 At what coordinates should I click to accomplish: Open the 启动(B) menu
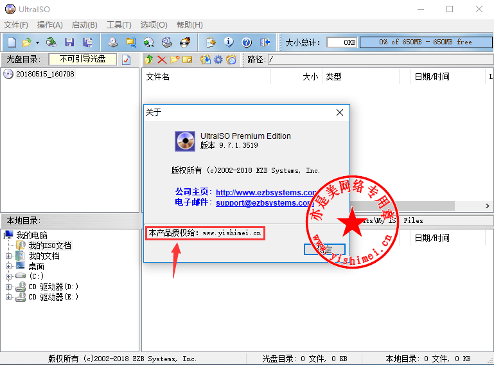coord(84,25)
